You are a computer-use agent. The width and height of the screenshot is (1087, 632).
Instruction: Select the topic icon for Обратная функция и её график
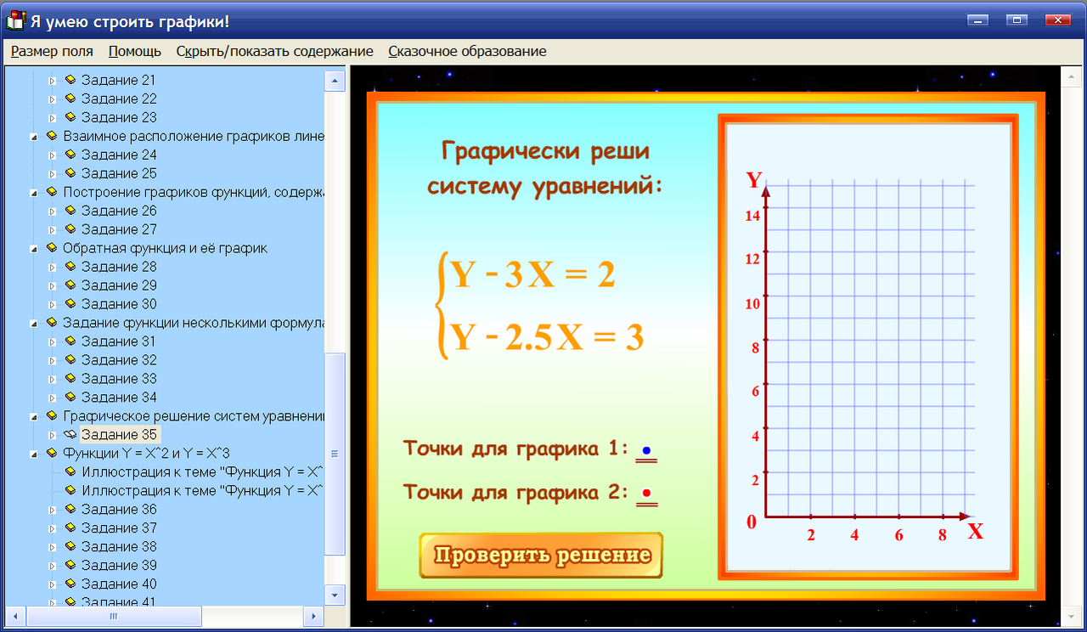(x=53, y=248)
